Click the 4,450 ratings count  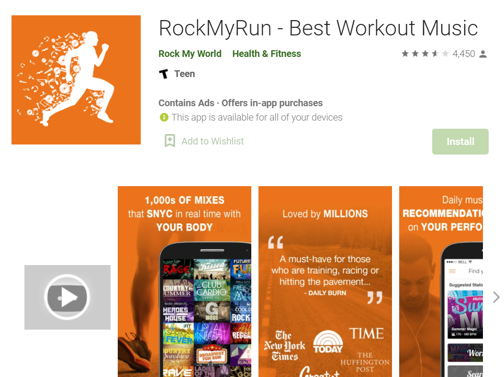(464, 54)
